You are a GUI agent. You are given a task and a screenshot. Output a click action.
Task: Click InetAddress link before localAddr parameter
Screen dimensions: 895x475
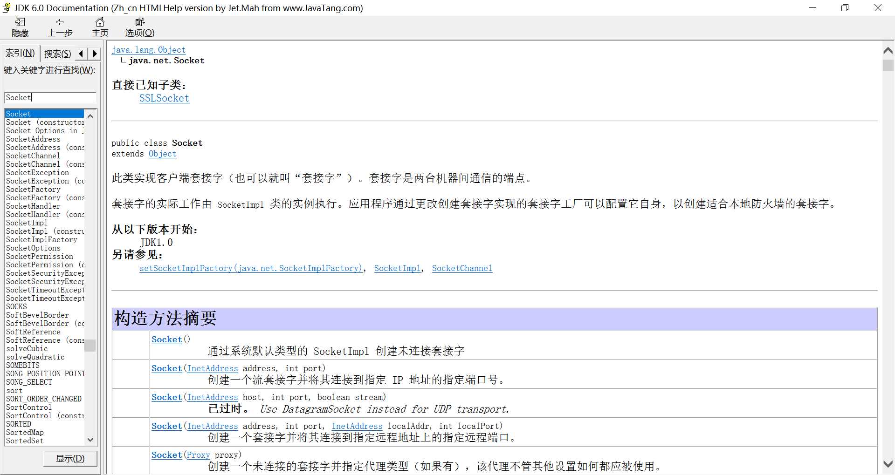[357, 426]
